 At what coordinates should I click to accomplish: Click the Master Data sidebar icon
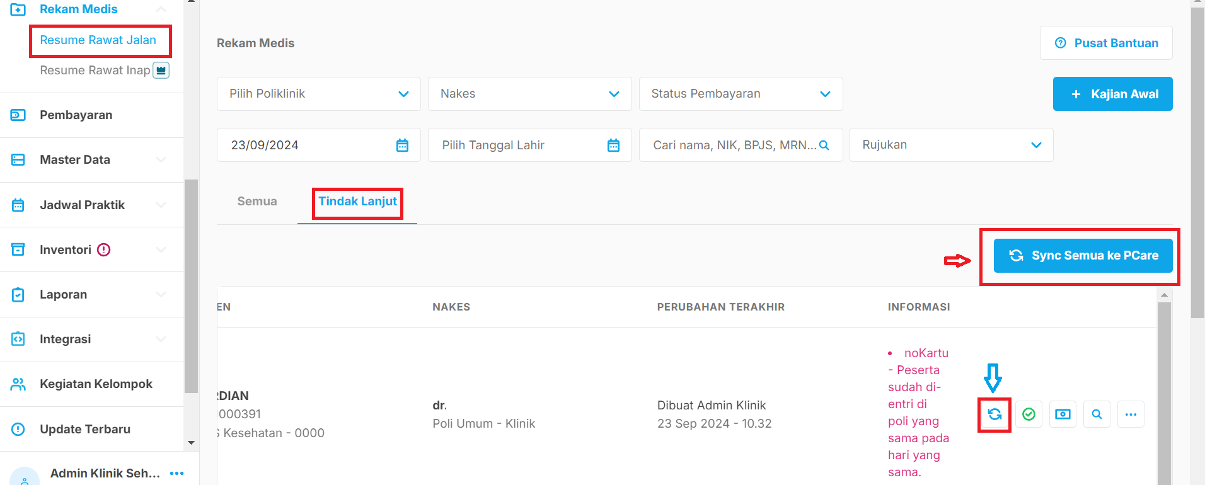click(x=18, y=160)
